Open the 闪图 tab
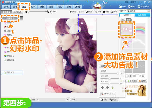 [x=60, y=7]
